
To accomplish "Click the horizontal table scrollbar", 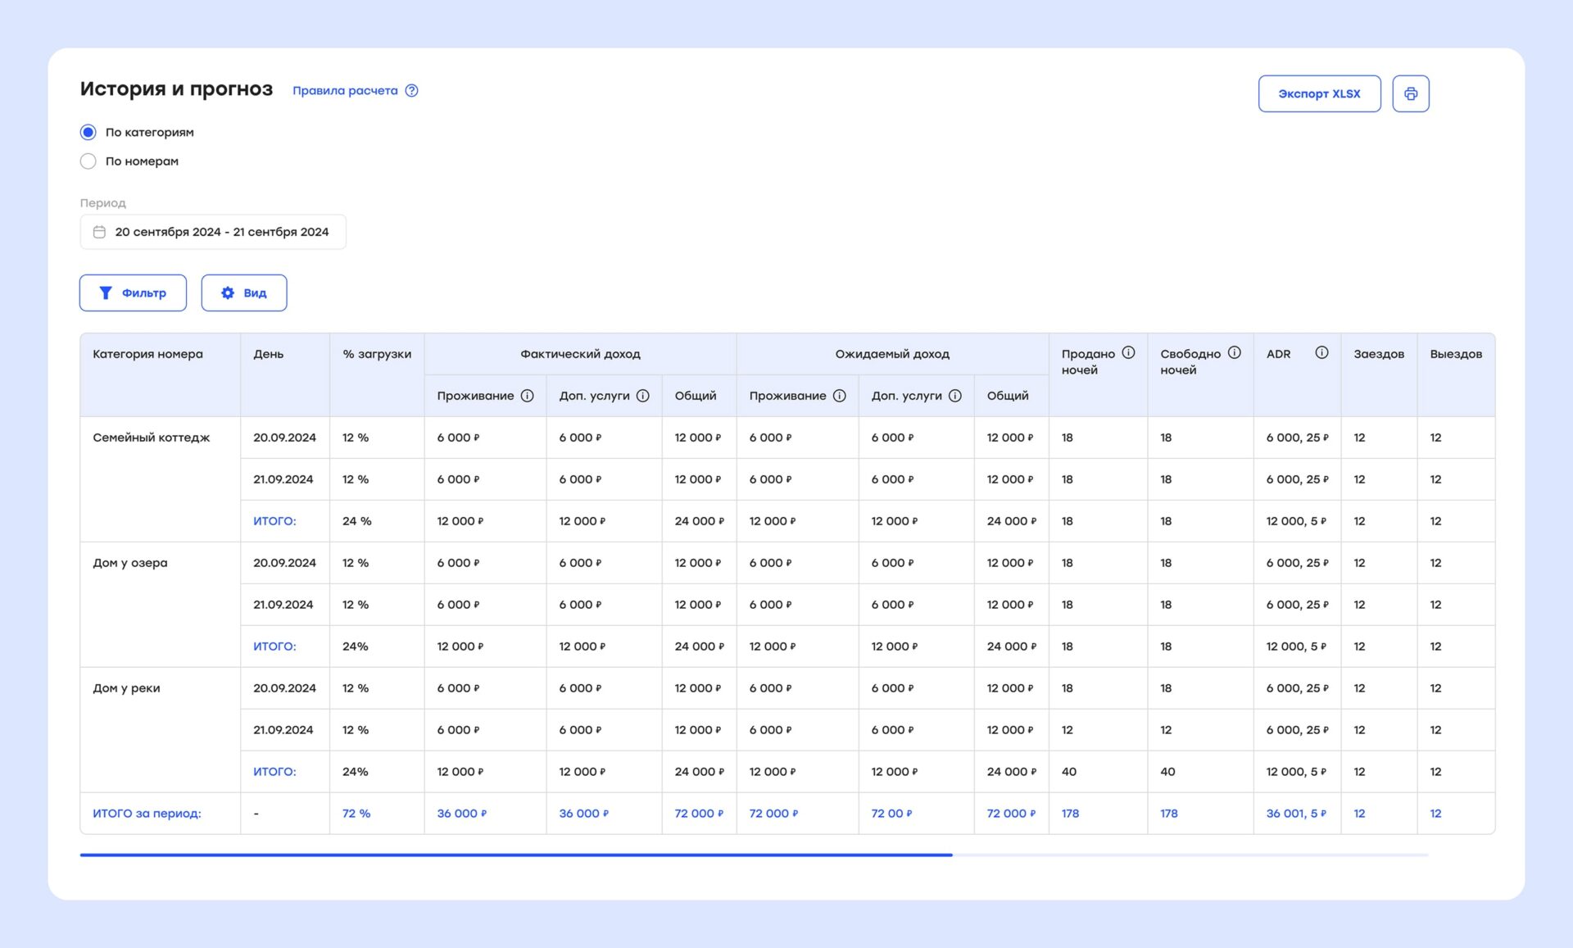I will pos(516,855).
